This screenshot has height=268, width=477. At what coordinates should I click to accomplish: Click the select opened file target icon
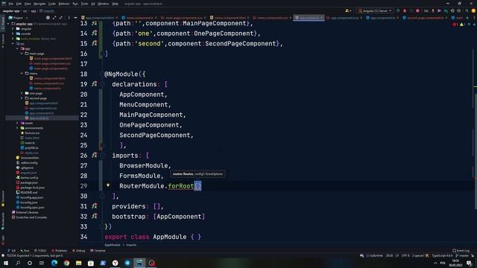(48, 18)
